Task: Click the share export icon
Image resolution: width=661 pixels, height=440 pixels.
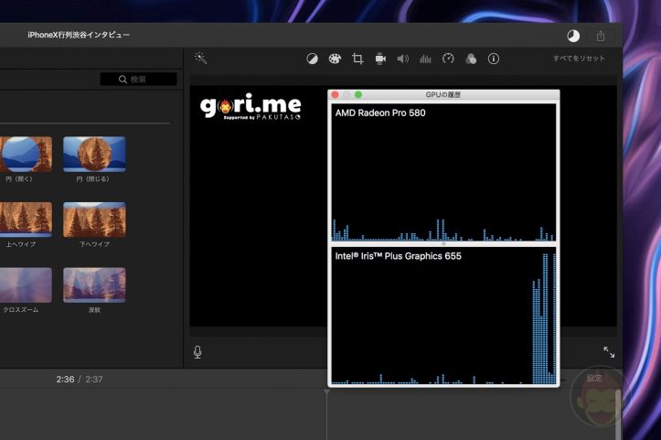Action: 601,36
